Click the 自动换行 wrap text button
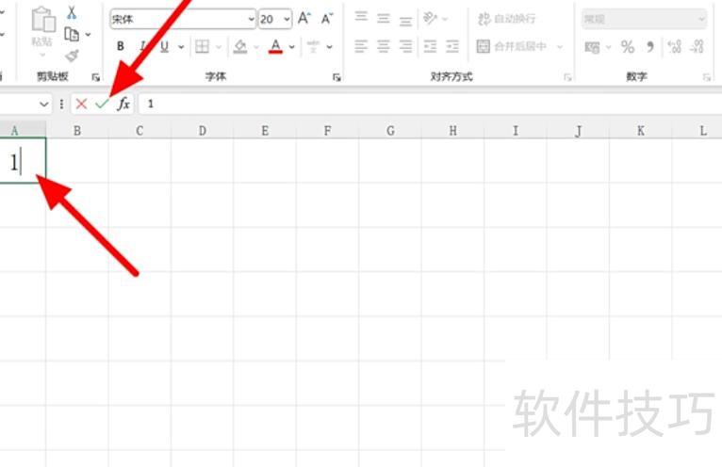This screenshot has width=722, height=467. click(x=506, y=19)
